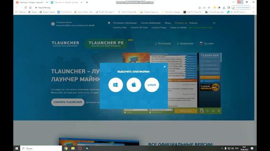
Task: Bookmark this page with the star icon
Action: (209, 8)
